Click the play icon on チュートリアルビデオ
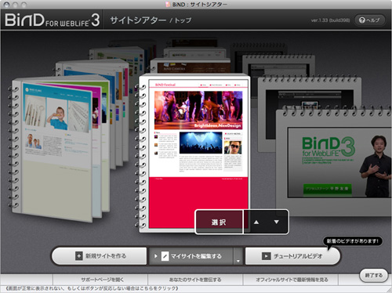Image resolution: width=392 pixels, height=293 pixels. coord(266,256)
